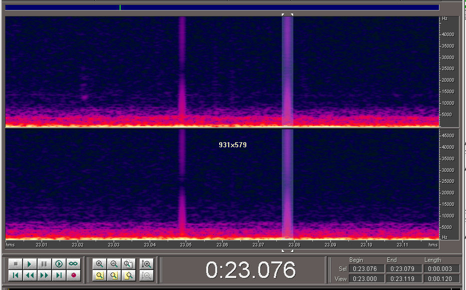Click the 23.11 mark on the time ruler

pos(402,244)
